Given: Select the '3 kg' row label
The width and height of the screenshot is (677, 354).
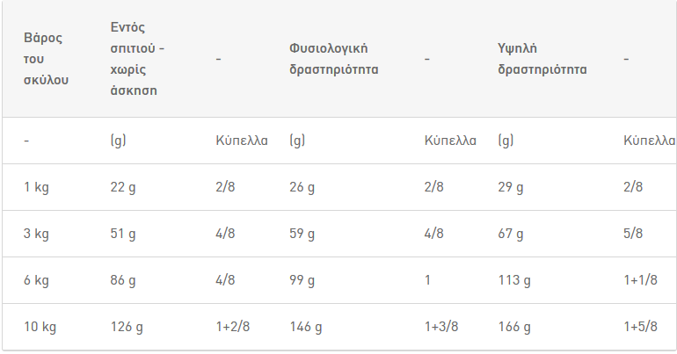Looking at the screenshot, I should click(36, 234).
